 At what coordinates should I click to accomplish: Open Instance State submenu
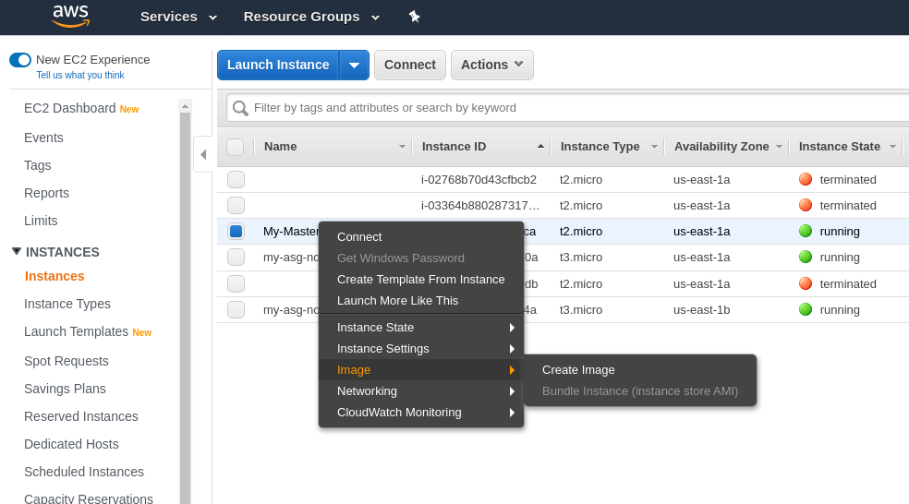pos(421,328)
